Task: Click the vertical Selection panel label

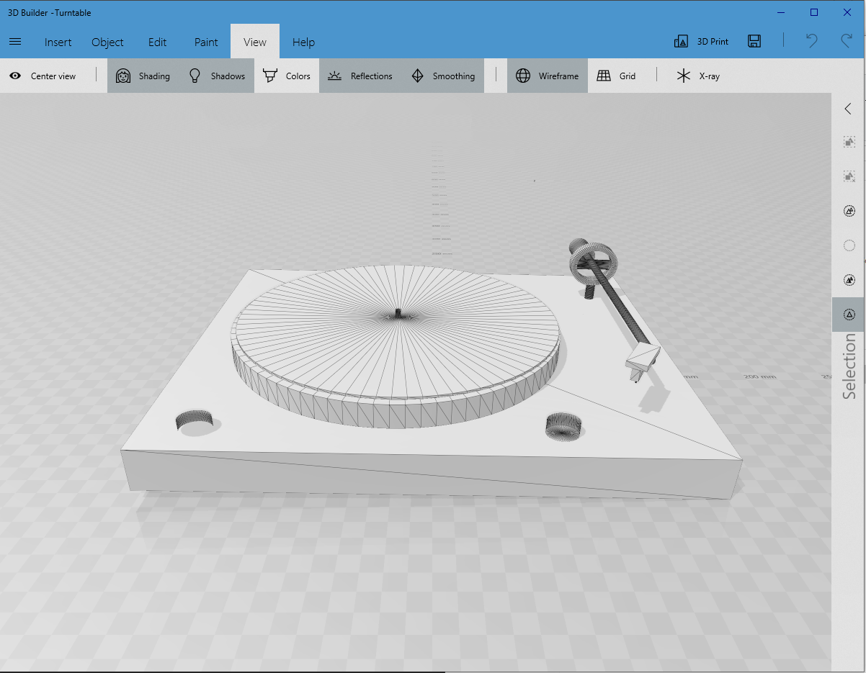Action: pos(849,366)
